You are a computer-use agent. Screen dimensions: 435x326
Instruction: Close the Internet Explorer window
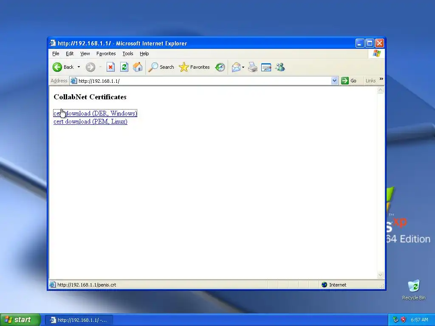pos(379,43)
